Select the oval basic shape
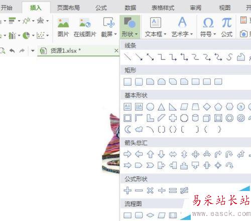Image resolution: width=251 pixels, height=221 pixels. click(x=150, y=107)
